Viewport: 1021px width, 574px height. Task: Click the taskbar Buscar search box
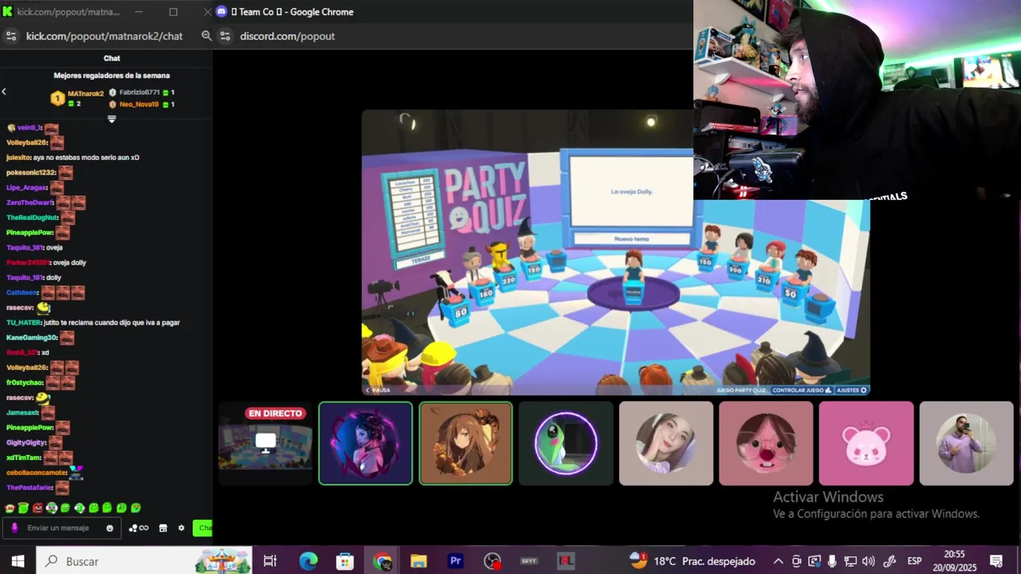coord(144,561)
